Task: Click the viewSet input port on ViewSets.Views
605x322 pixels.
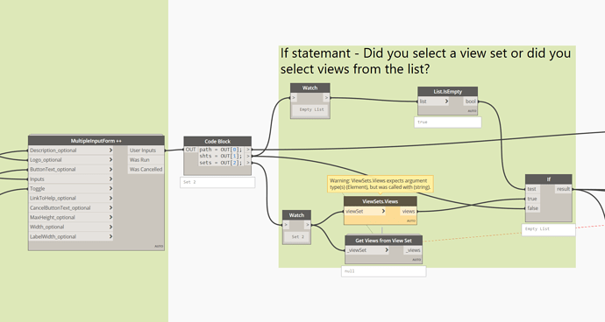Action: (x=365, y=211)
